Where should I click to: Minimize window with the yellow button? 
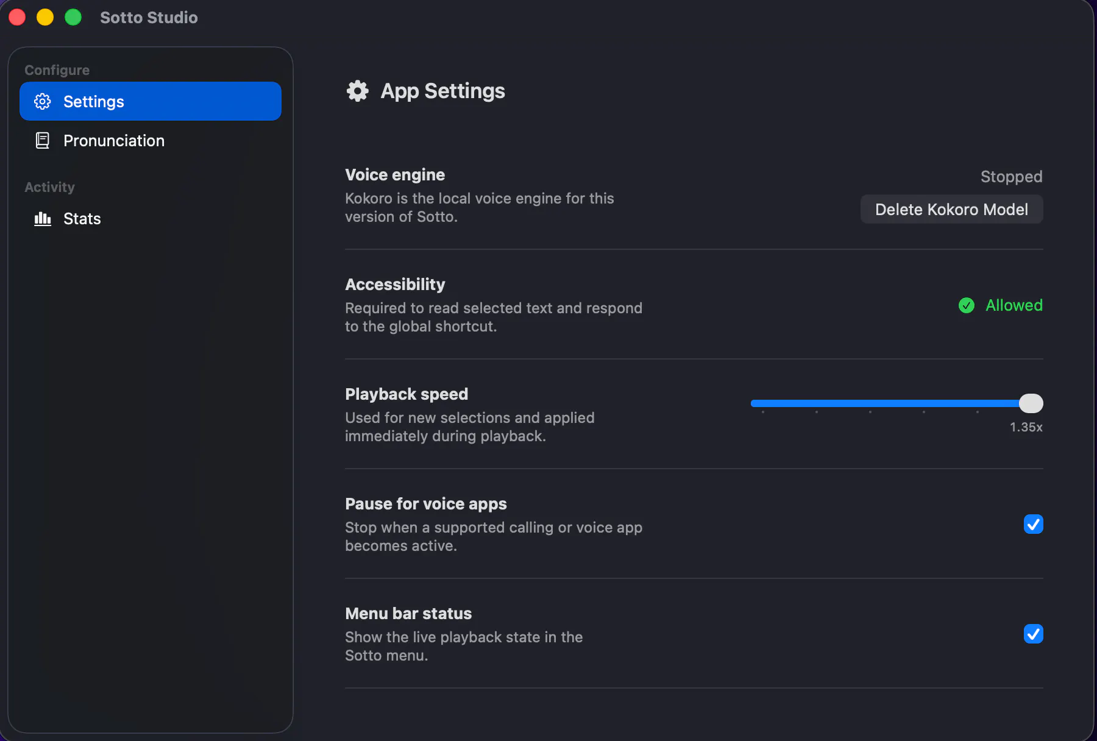(45, 17)
